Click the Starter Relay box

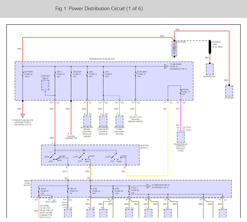click(x=45, y=85)
